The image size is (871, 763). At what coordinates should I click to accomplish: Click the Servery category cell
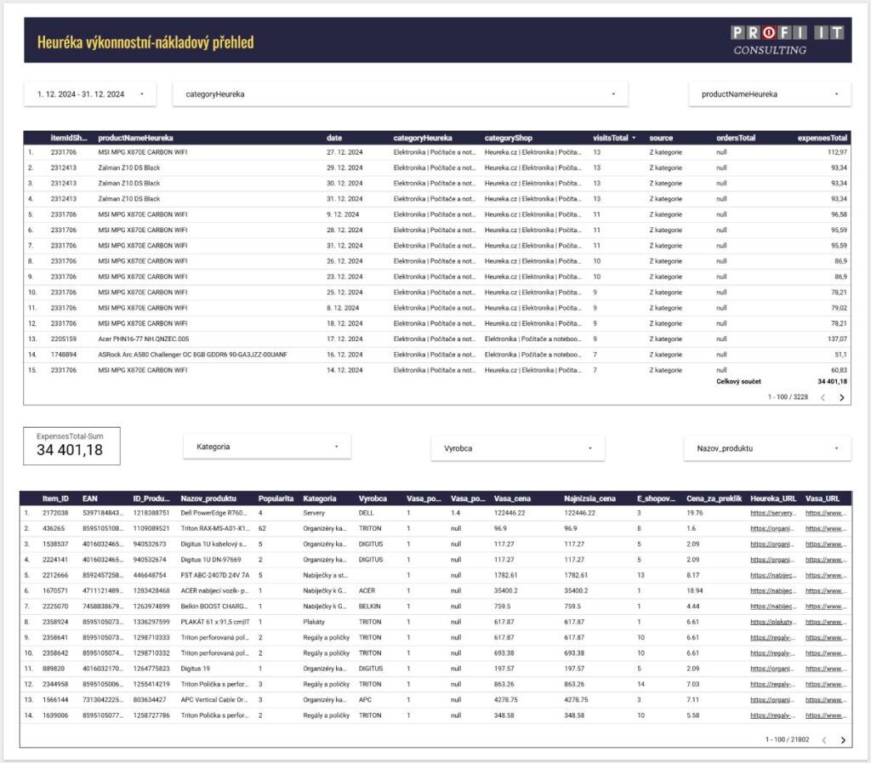coord(314,513)
